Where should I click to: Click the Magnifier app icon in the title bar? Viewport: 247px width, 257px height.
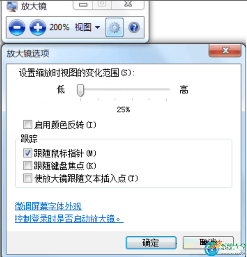pyautogui.click(x=12, y=6)
